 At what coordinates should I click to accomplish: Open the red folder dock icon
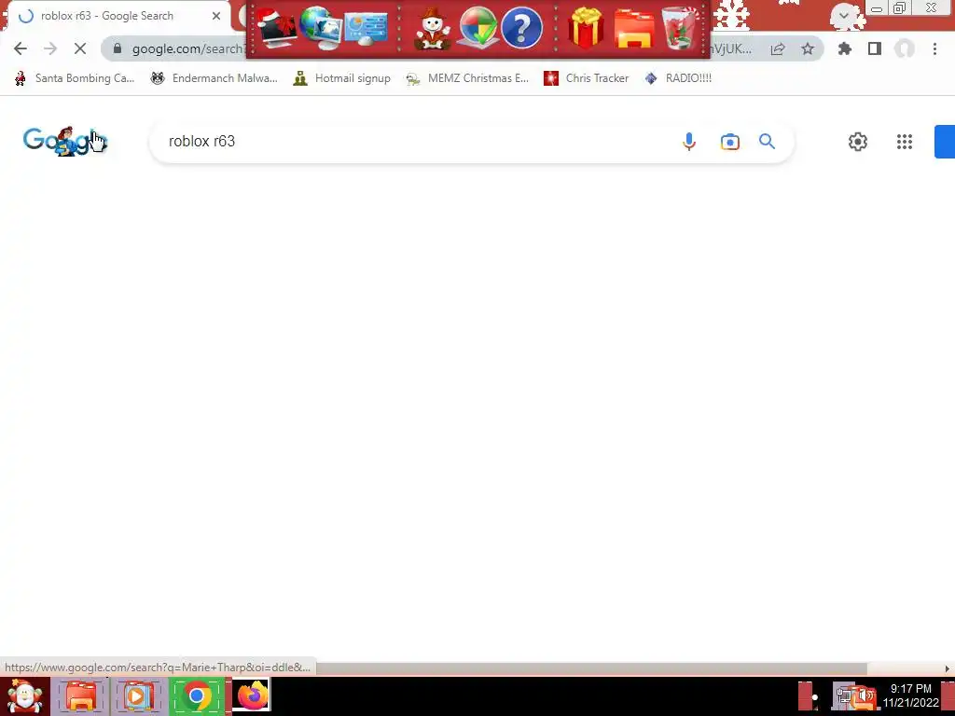point(634,29)
